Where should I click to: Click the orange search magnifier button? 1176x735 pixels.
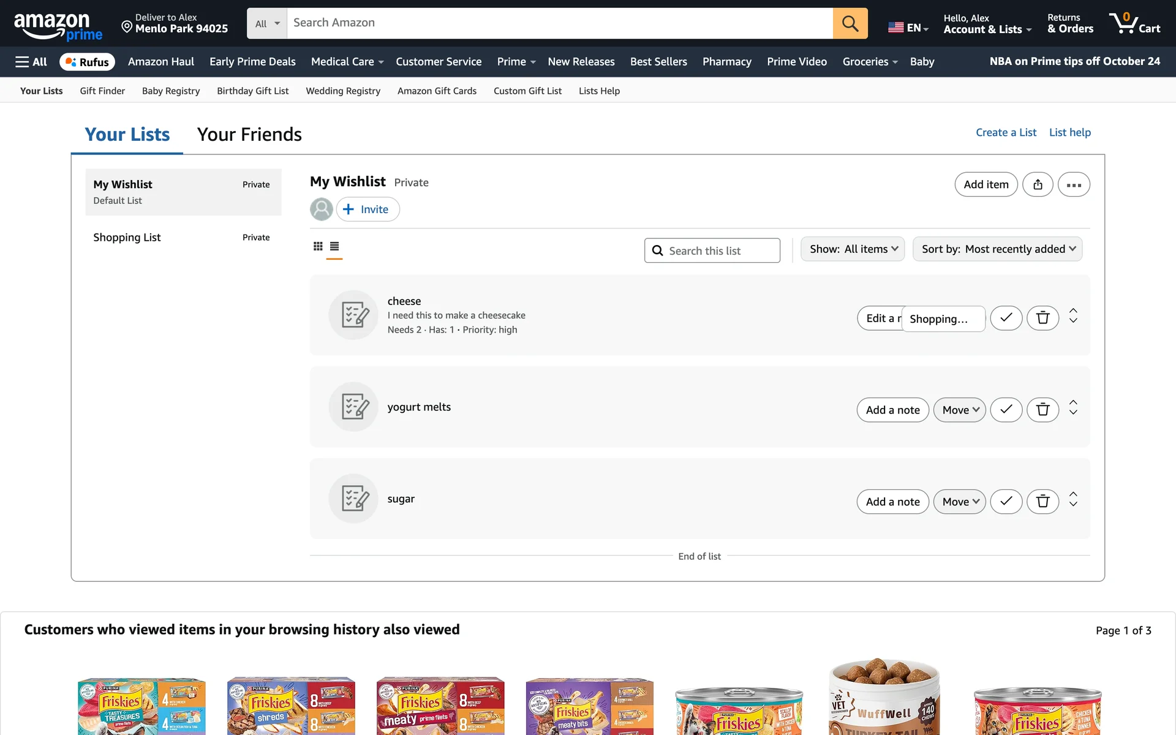tap(850, 23)
